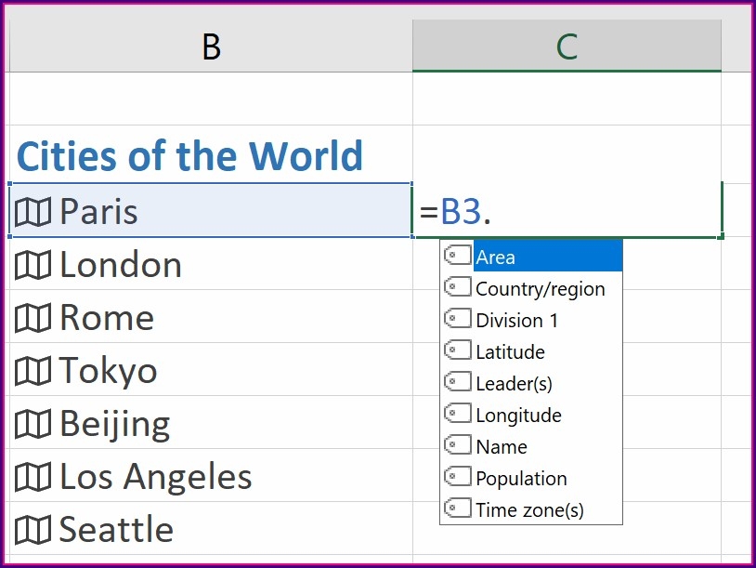
Task: Pick Division 1 from the field dropdown
Action: pyautogui.click(x=517, y=321)
